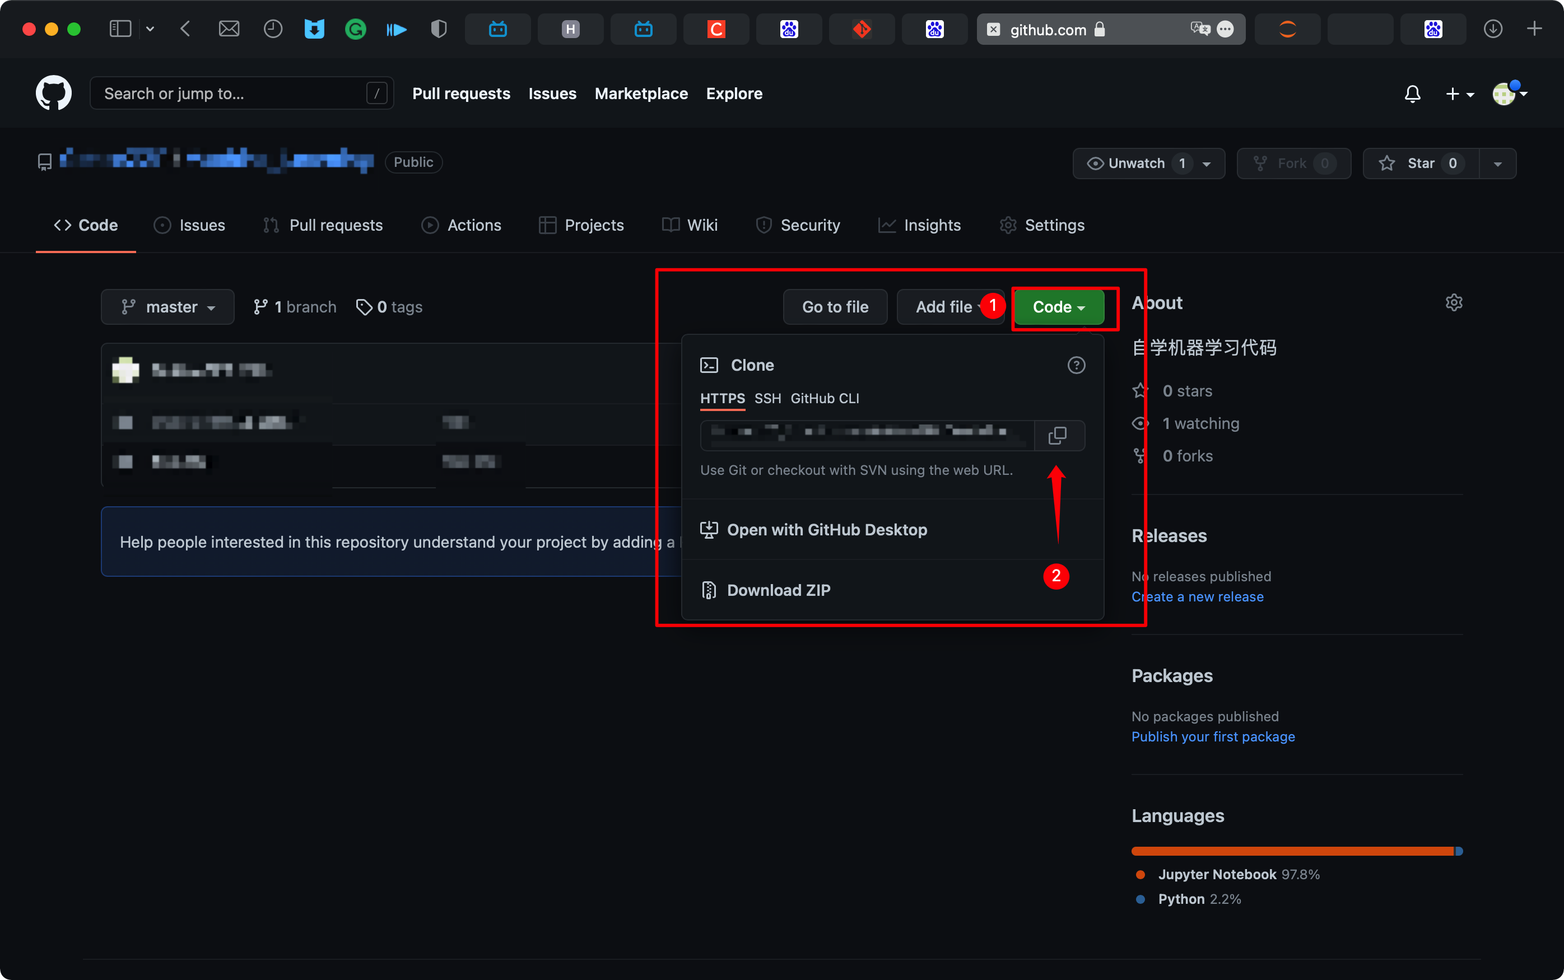Viewport: 1564px width, 980px height.
Task: Open the Mail envelope toolbar icon
Action: [229, 29]
